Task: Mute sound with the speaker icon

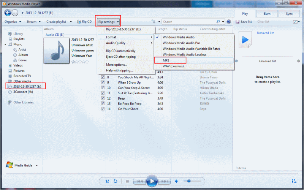Action: [177, 181]
